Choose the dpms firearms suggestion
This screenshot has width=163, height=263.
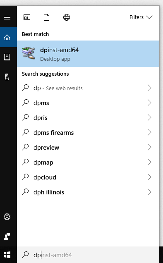tap(88, 132)
